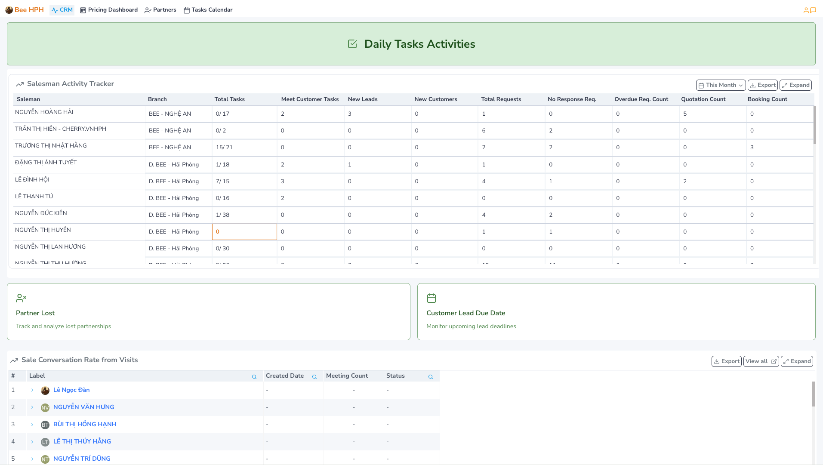The width and height of the screenshot is (823, 465).
Task: Open the chat bubble icon top right
Action: (814, 9)
